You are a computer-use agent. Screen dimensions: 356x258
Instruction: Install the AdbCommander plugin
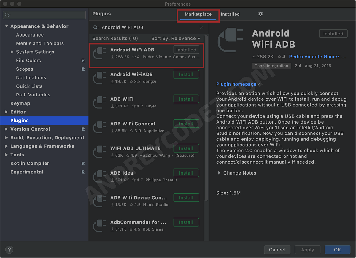186,222
